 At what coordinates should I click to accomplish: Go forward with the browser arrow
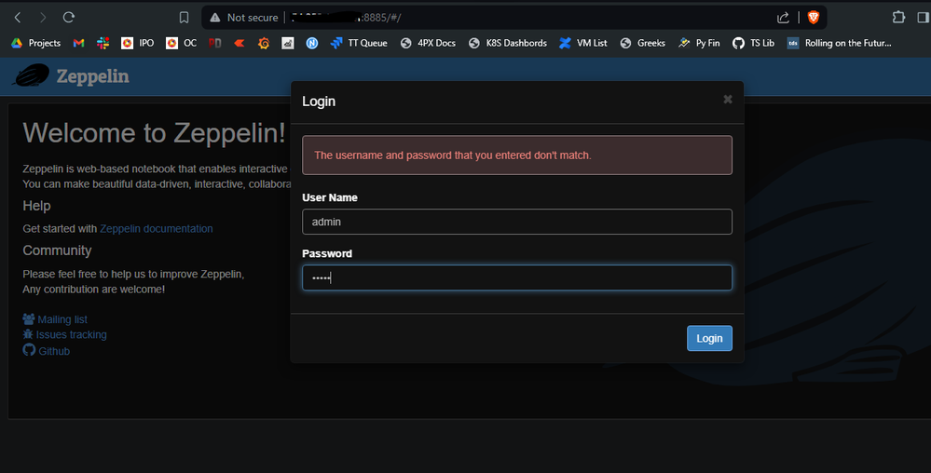pos(43,17)
